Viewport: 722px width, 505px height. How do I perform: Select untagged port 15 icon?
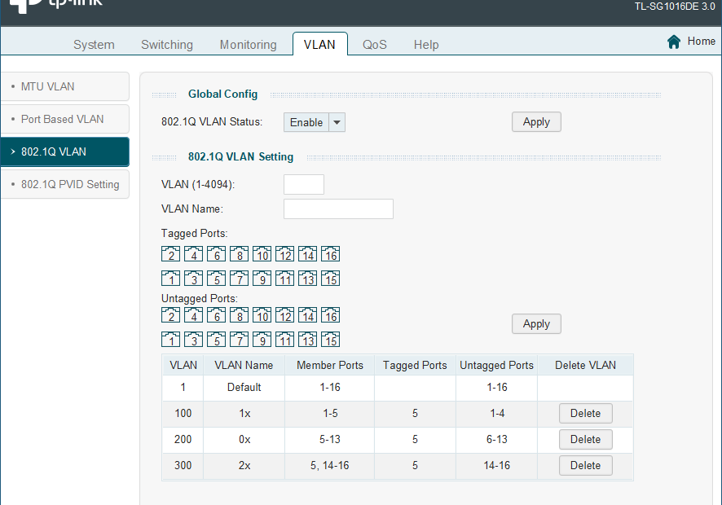[x=330, y=340]
